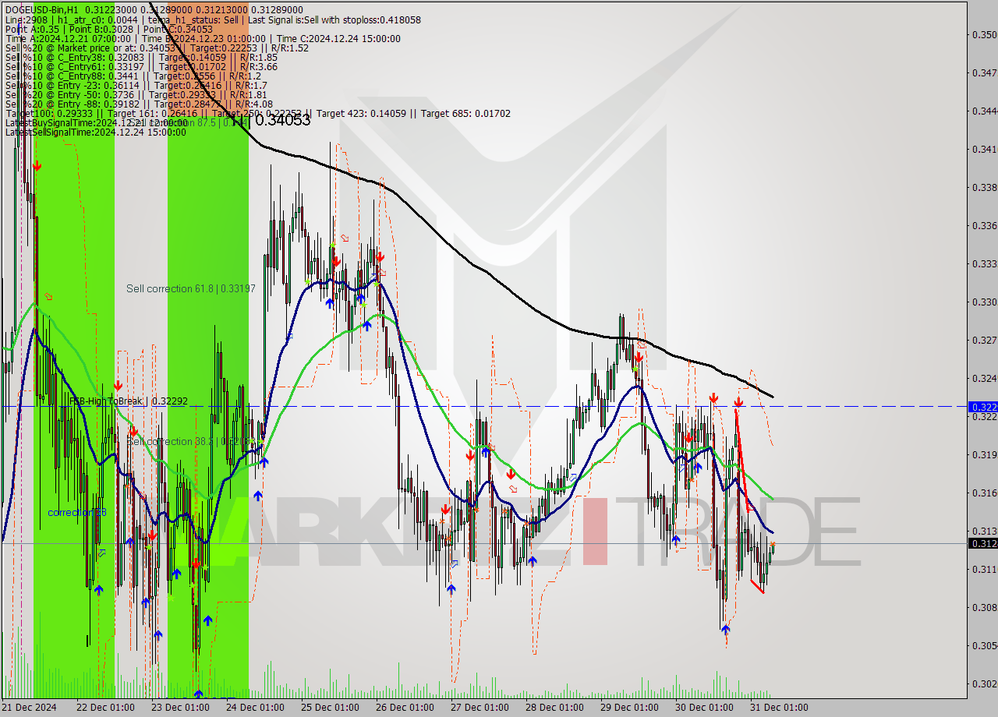Click the '22 Dec 01:00' time axis label
998x717 pixels.
[x=105, y=708]
